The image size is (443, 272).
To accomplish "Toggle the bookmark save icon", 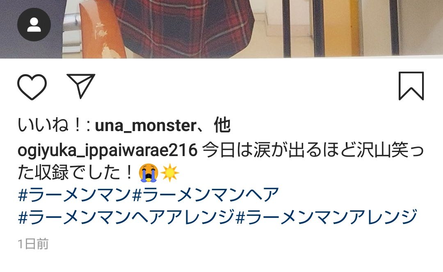I will coord(411,86).
